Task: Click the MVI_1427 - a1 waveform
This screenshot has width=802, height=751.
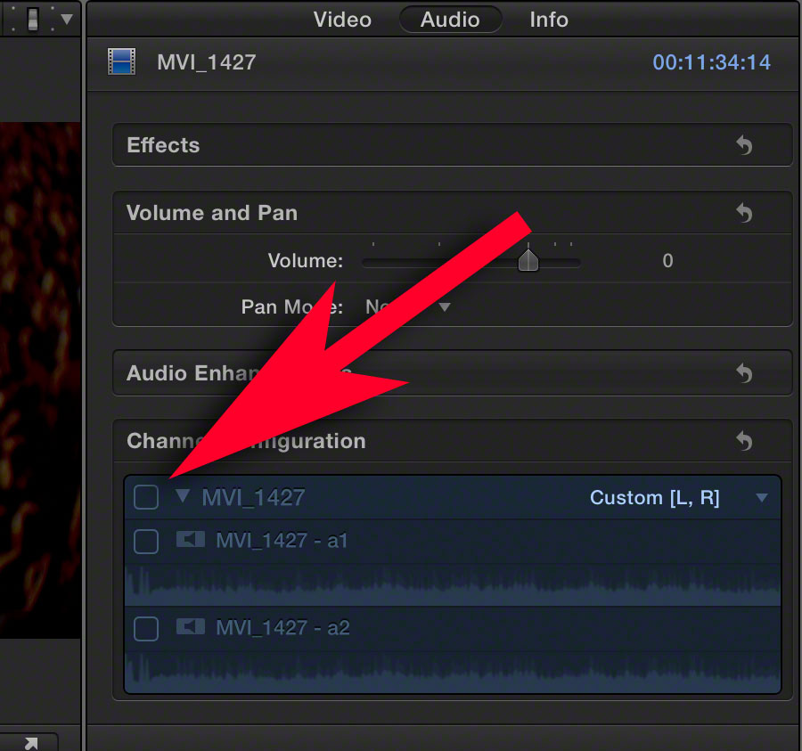Action: [x=453, y=585]
